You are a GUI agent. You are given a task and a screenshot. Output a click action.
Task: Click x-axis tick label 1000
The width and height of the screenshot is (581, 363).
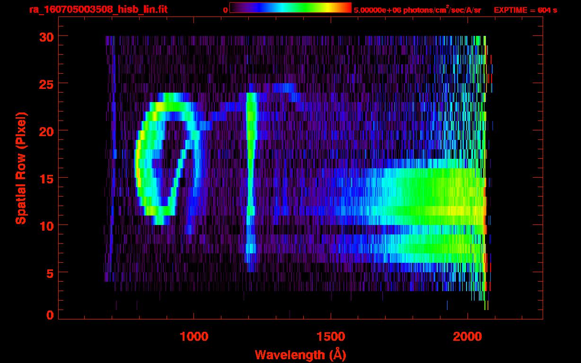click(194, 337)
